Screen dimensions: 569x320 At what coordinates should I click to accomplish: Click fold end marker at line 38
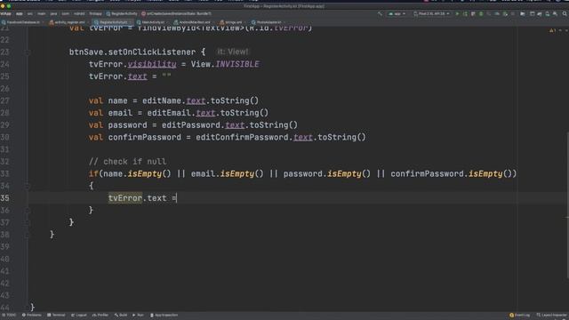(x=28, y=235)
